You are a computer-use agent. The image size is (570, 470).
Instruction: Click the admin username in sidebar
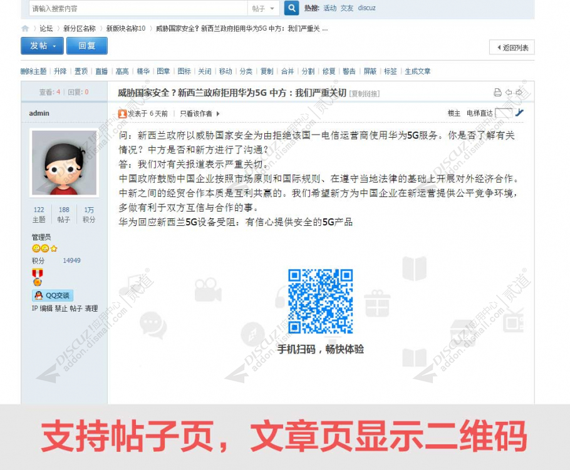click(x=39, y=113)
